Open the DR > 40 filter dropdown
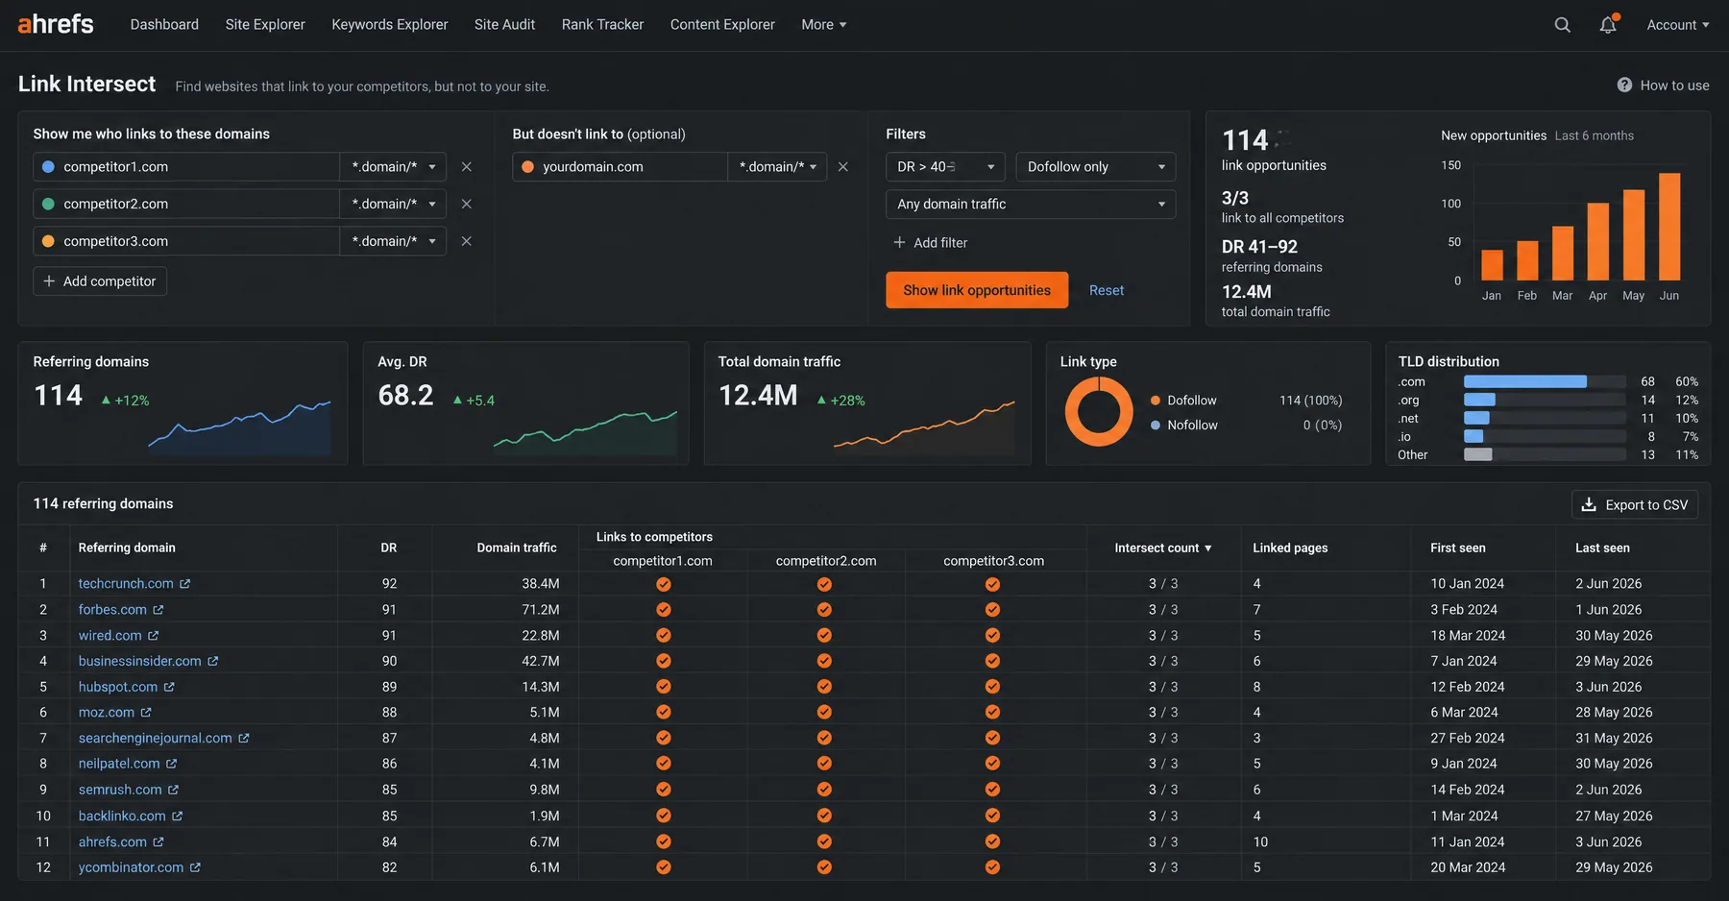The height and width of the screenshot is (901, 1729). pos(945,167)
